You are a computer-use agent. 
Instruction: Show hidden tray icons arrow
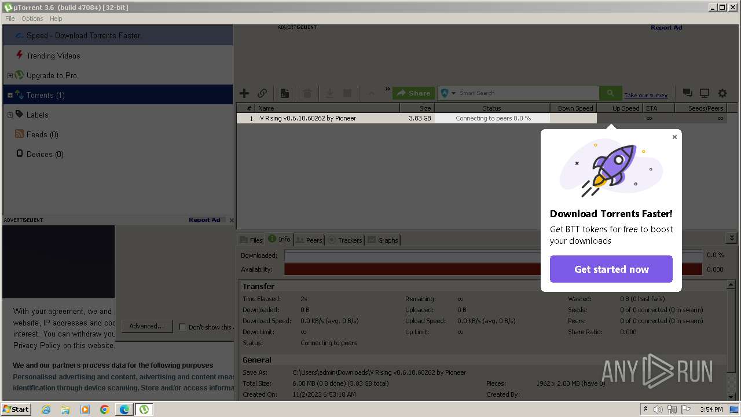[x=645, y=409]
